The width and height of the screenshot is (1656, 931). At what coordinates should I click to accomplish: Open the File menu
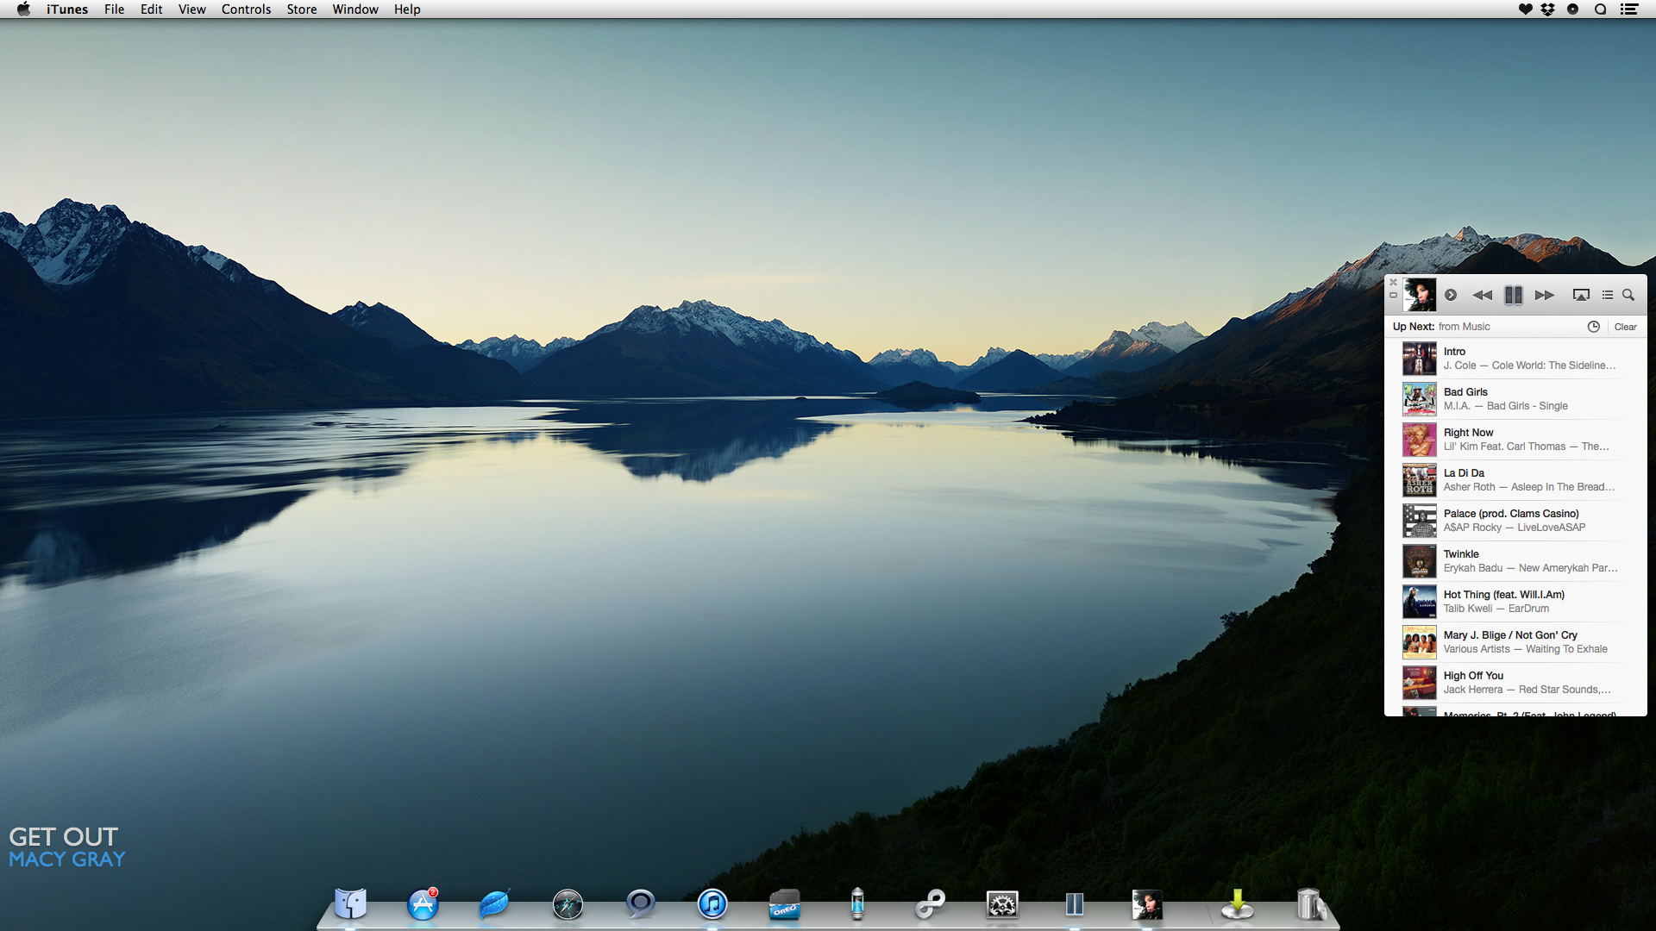pos(115,9)
